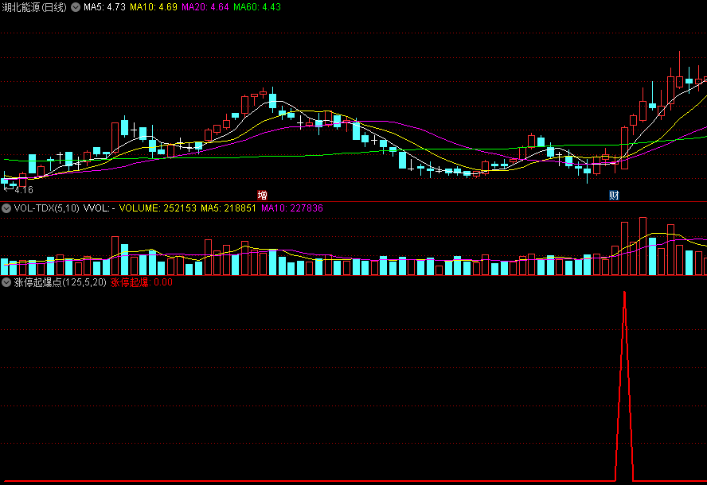Image resolution: width=707 pixels, height=485 pixels.
Task: Click the green MA60: 4.43 label
Action: pyautogui.click(x=257, y=7)
